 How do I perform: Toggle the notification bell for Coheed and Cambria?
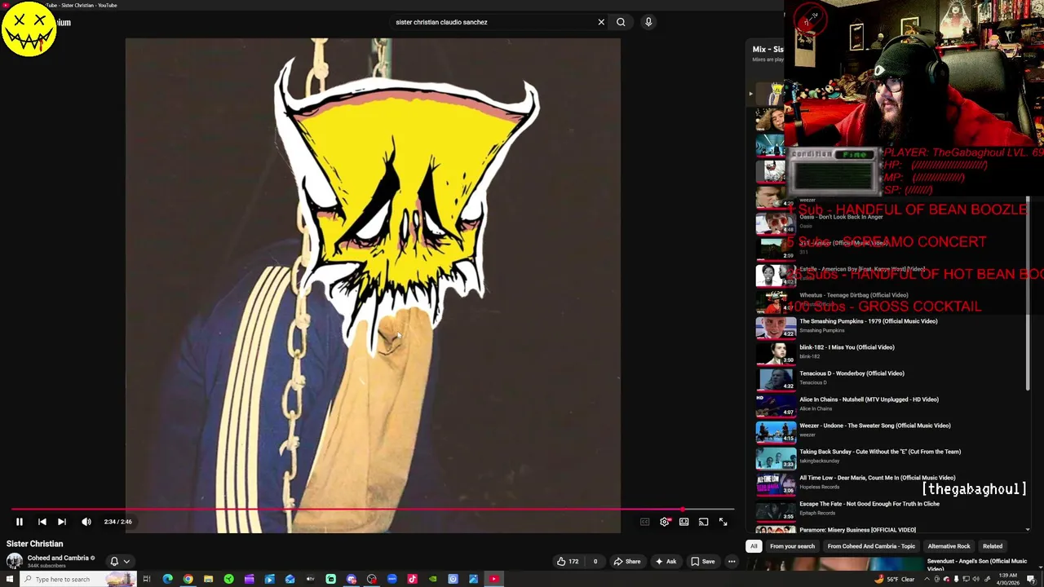point(114,561)
